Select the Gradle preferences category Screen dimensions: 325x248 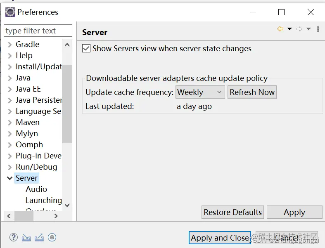27,44
